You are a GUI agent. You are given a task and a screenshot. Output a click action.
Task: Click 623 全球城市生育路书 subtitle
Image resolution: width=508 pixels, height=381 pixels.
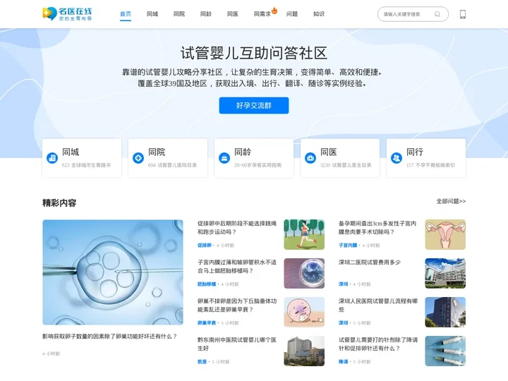[x=86, y=165]
